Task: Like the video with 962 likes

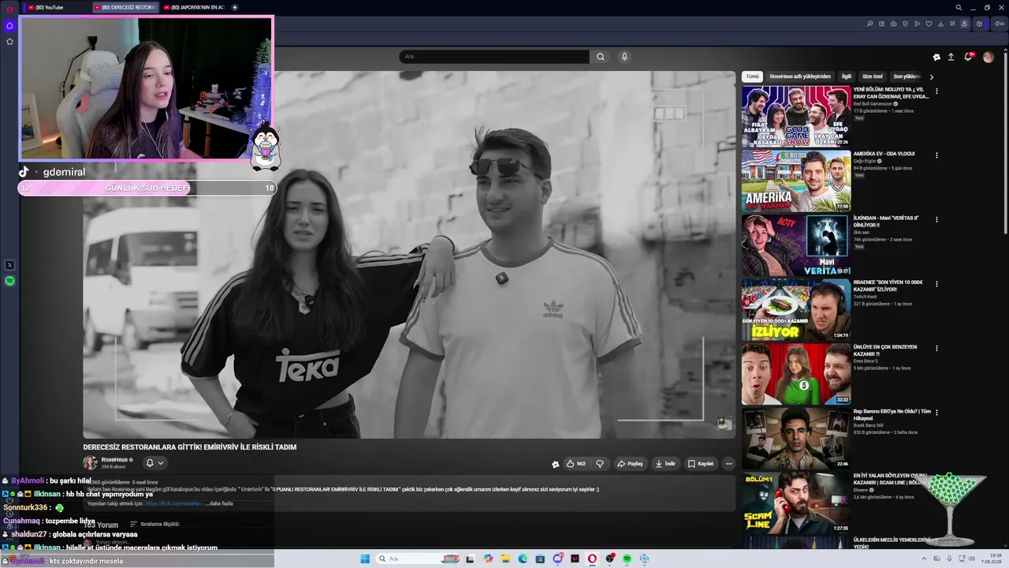Action: coord(575,464)
